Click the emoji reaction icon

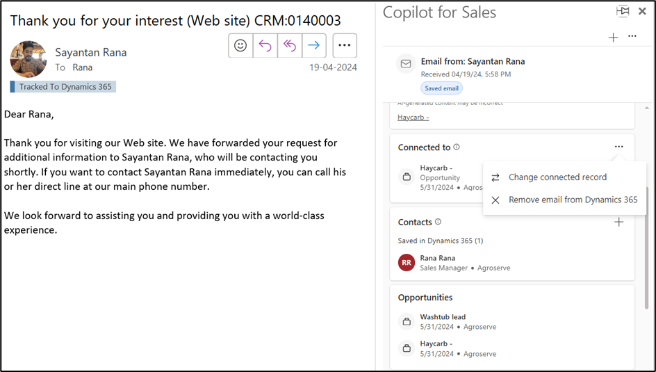coord(240,45)
